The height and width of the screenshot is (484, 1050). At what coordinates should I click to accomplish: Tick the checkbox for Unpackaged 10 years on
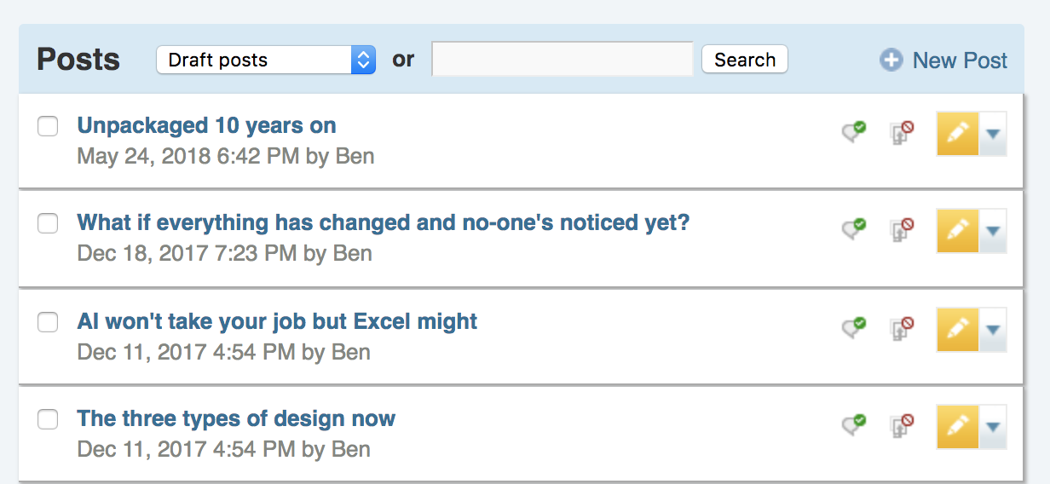point(48,126)
